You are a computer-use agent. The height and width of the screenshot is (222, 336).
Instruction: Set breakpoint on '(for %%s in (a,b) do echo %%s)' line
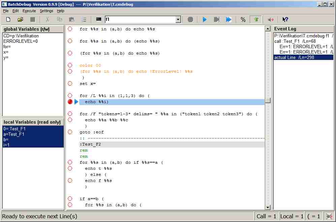click(70, 53)
